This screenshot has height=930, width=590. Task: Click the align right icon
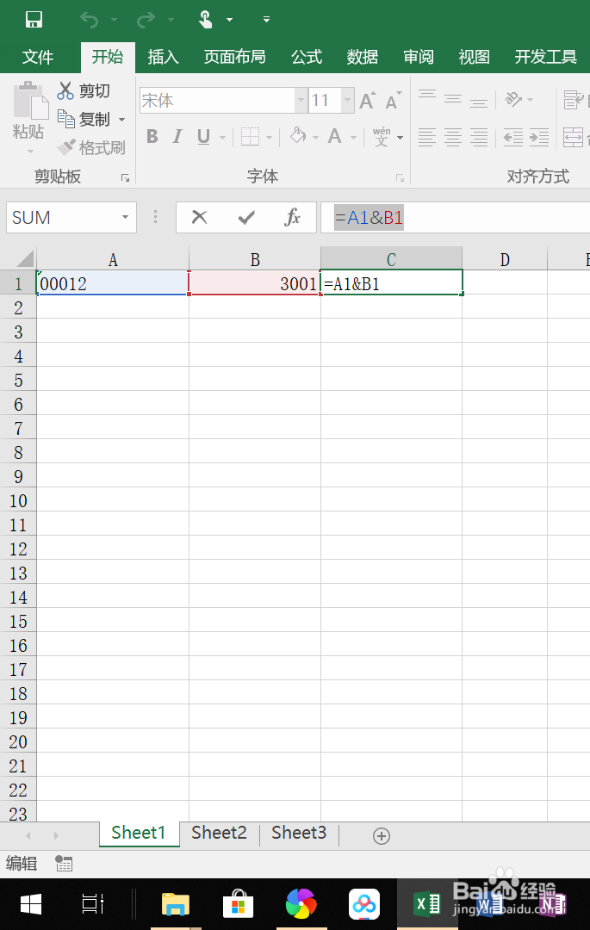[479, 138]
